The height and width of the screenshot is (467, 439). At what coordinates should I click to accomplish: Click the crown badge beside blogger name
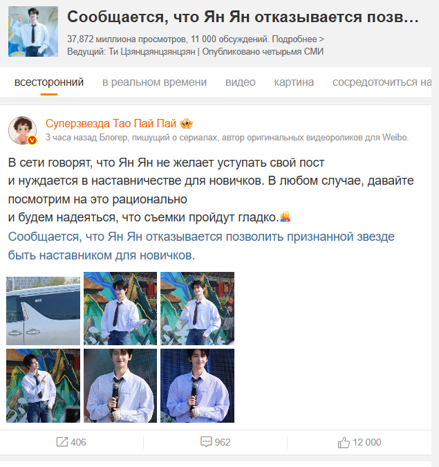click(186, 123)
